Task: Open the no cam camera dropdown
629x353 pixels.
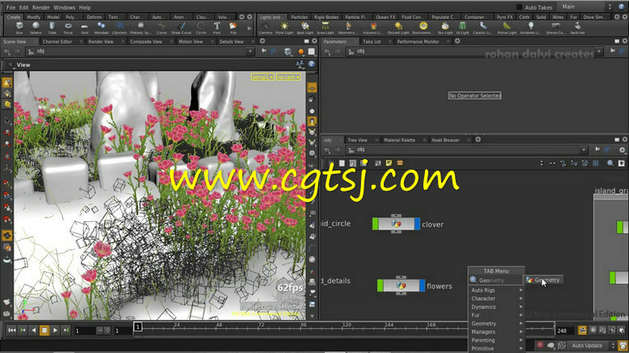Action: click(288, 77)
